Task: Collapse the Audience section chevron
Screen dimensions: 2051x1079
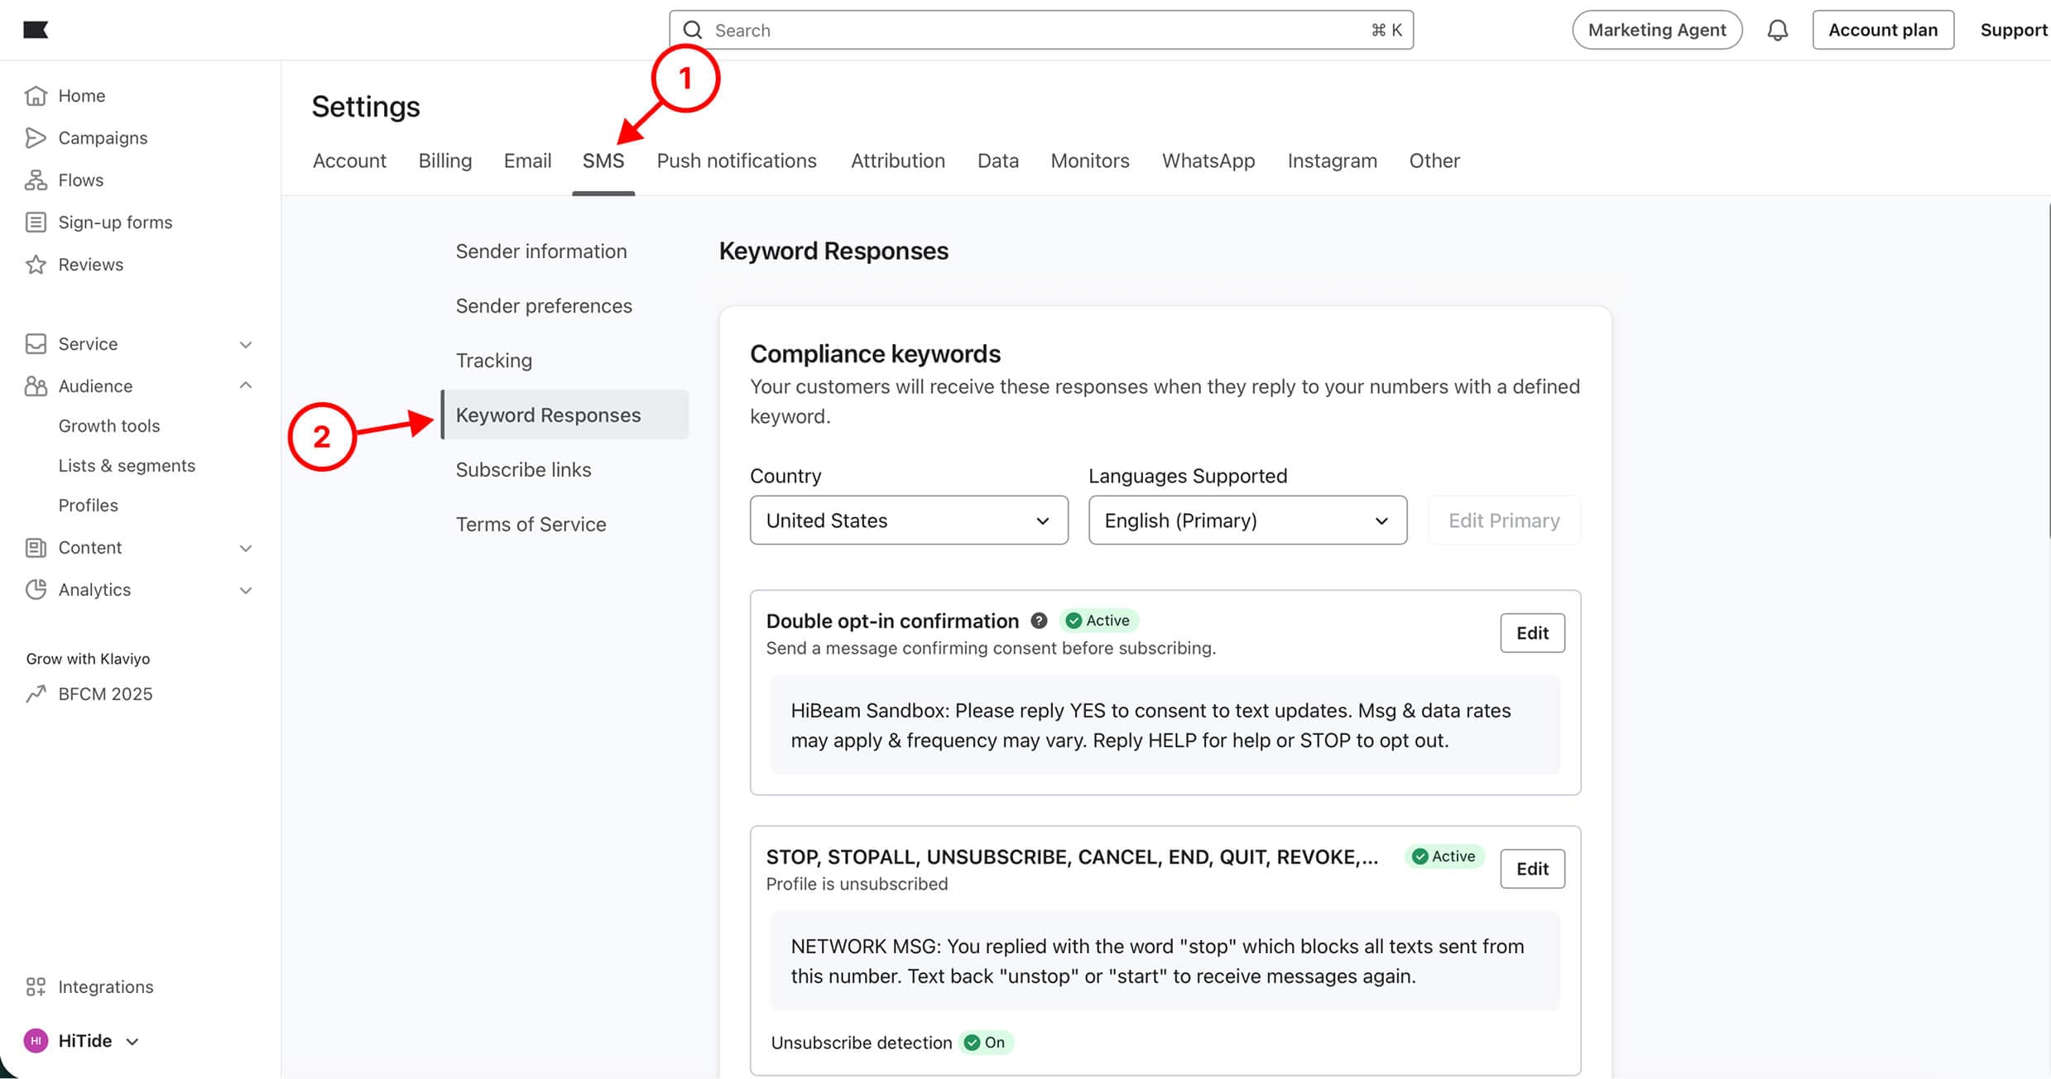Action: point(246,386)
